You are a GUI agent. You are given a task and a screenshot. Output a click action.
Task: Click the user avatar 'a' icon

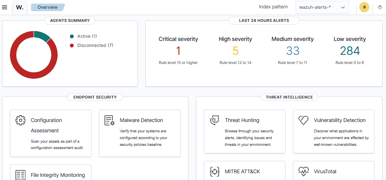(364, 7)
